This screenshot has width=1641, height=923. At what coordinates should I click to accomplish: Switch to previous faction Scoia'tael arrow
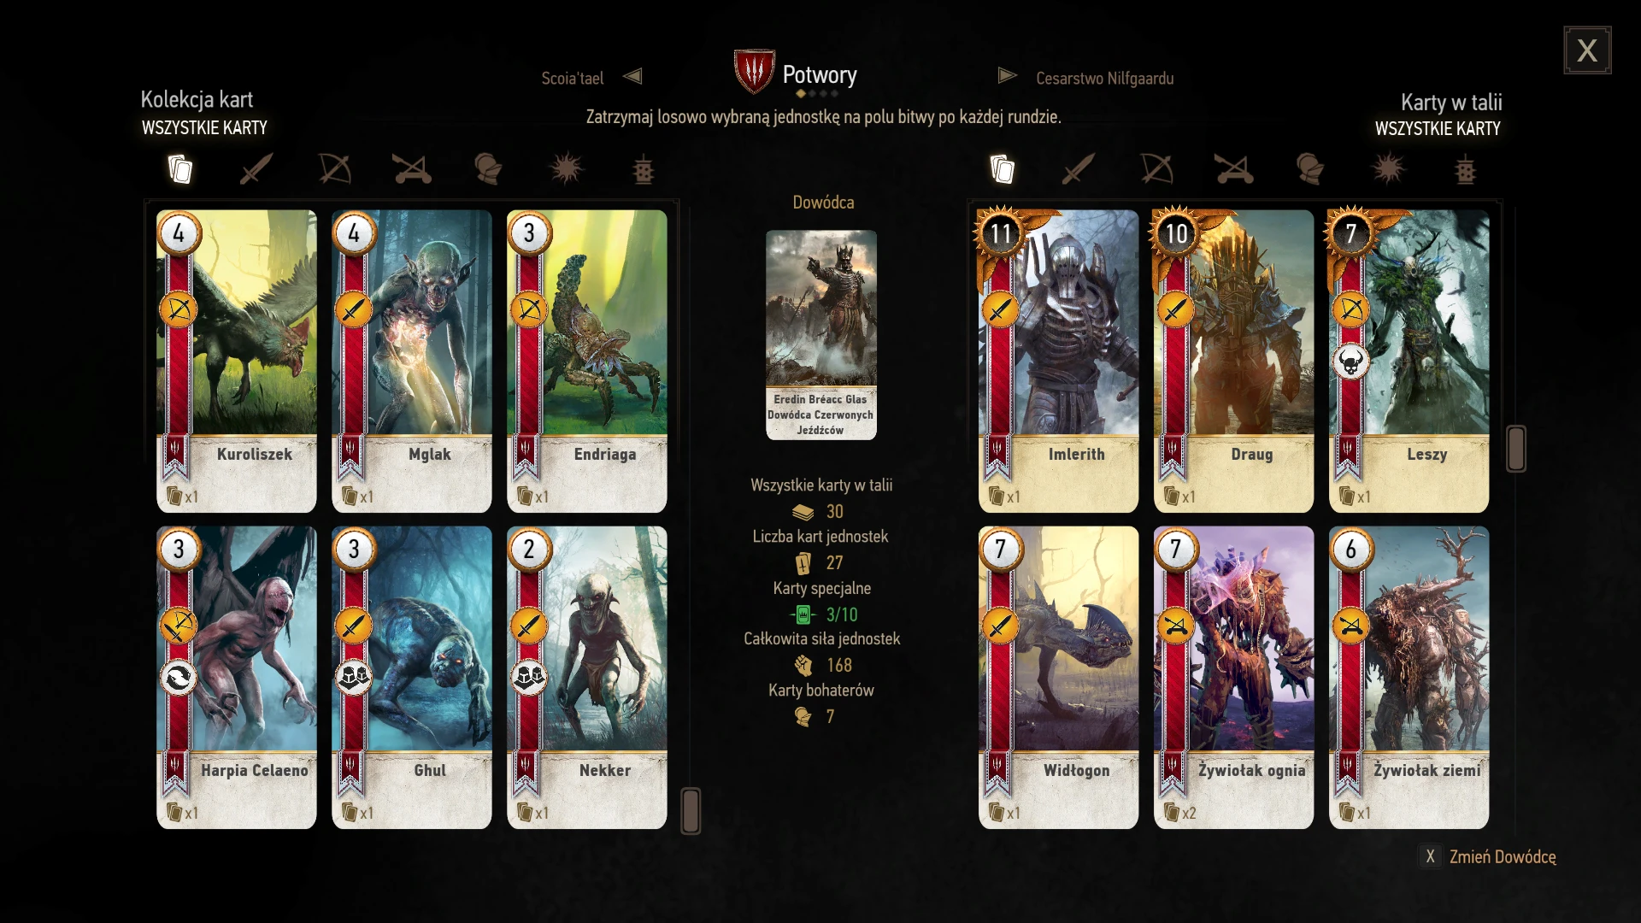pyautogui.click(x=632, y=76)
